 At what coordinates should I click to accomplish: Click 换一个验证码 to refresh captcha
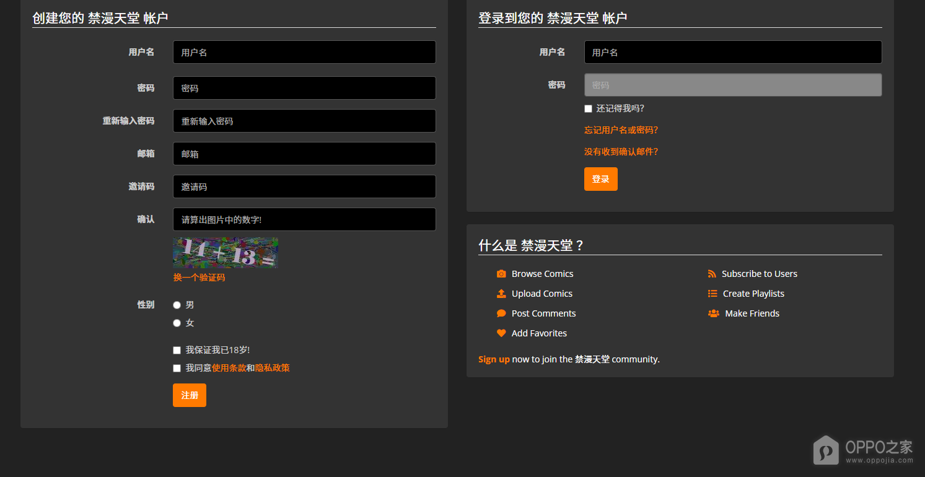pyautogui.click(x=199, y=278)
